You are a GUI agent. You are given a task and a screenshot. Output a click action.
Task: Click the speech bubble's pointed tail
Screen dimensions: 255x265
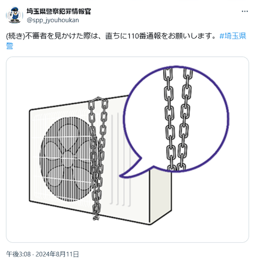(x=133, y=170)
